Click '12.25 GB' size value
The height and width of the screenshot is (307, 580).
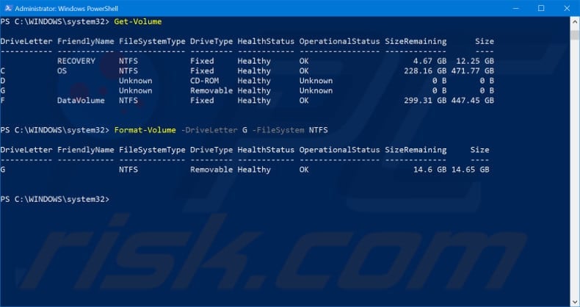click(x=475, y=61)
